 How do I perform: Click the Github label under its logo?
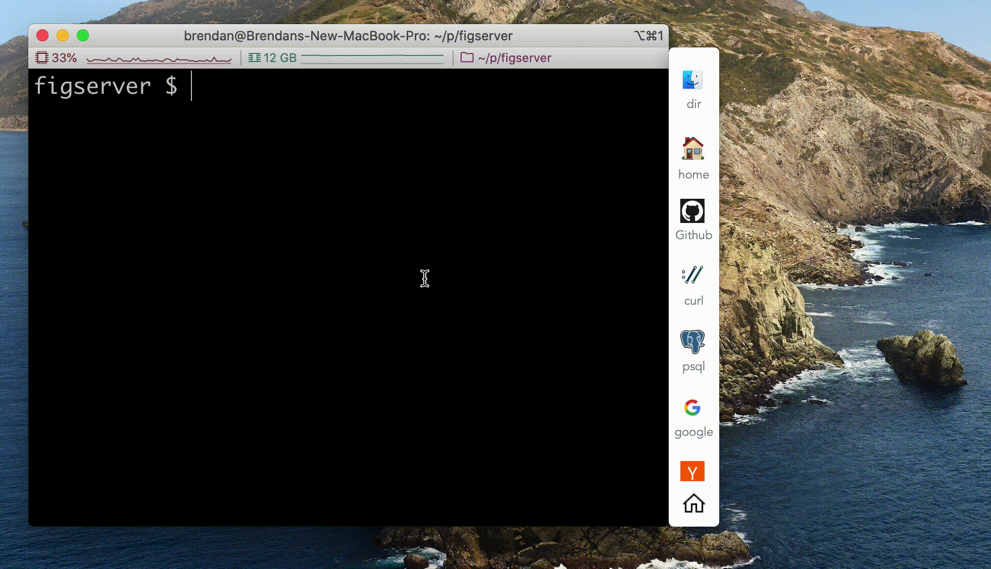click(693, 235)
